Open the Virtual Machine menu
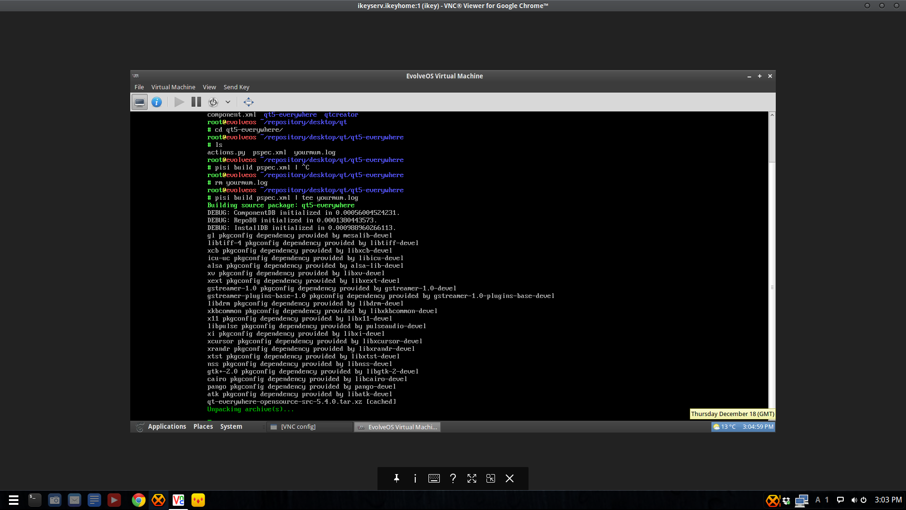906x510 pixels. (173, 87)
